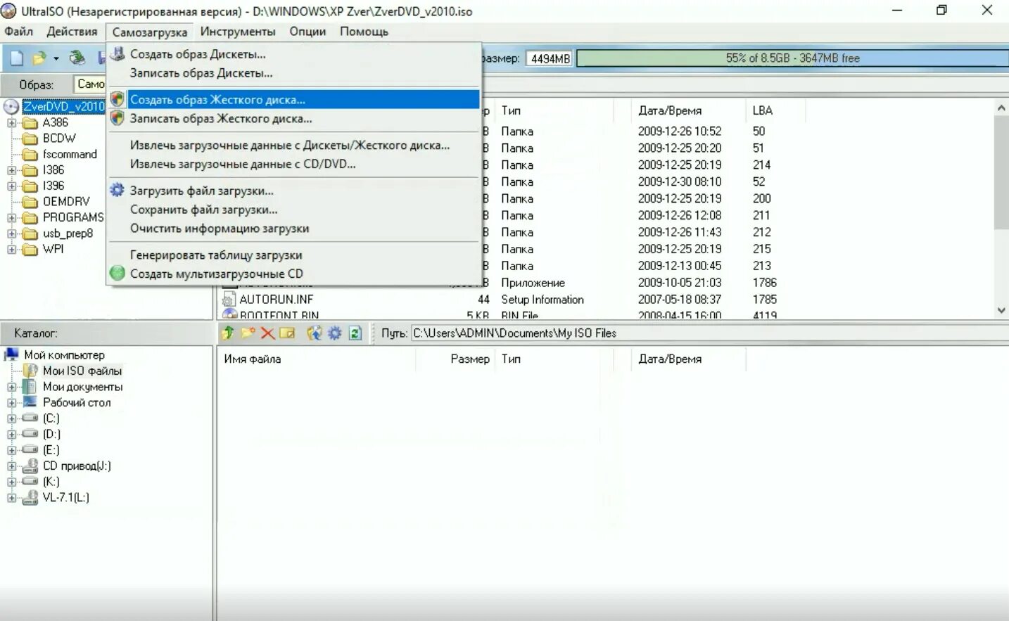The width and height of the screenshot is (1009, 621).
Task: Click the Up folder icon in catalog toolbar
Action: click(228, 333)
